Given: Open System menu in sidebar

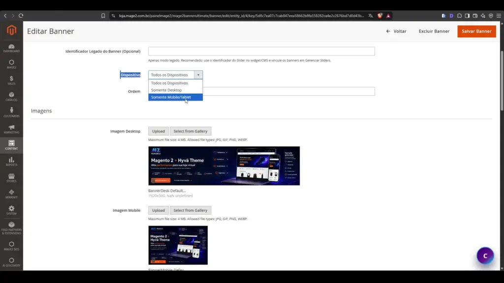Looking at the screenshot, I should pos(12,210).
